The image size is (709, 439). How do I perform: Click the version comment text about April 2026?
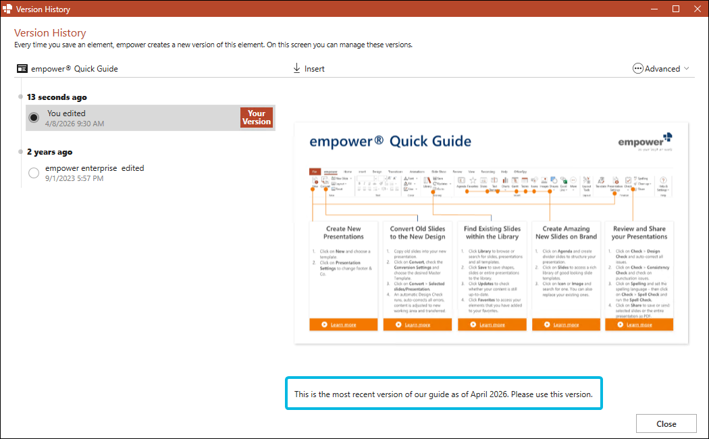(443, 394)
